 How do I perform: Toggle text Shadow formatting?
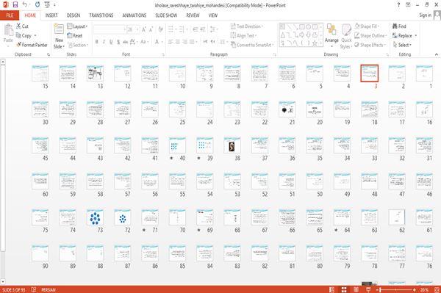(x=118, y=42)
